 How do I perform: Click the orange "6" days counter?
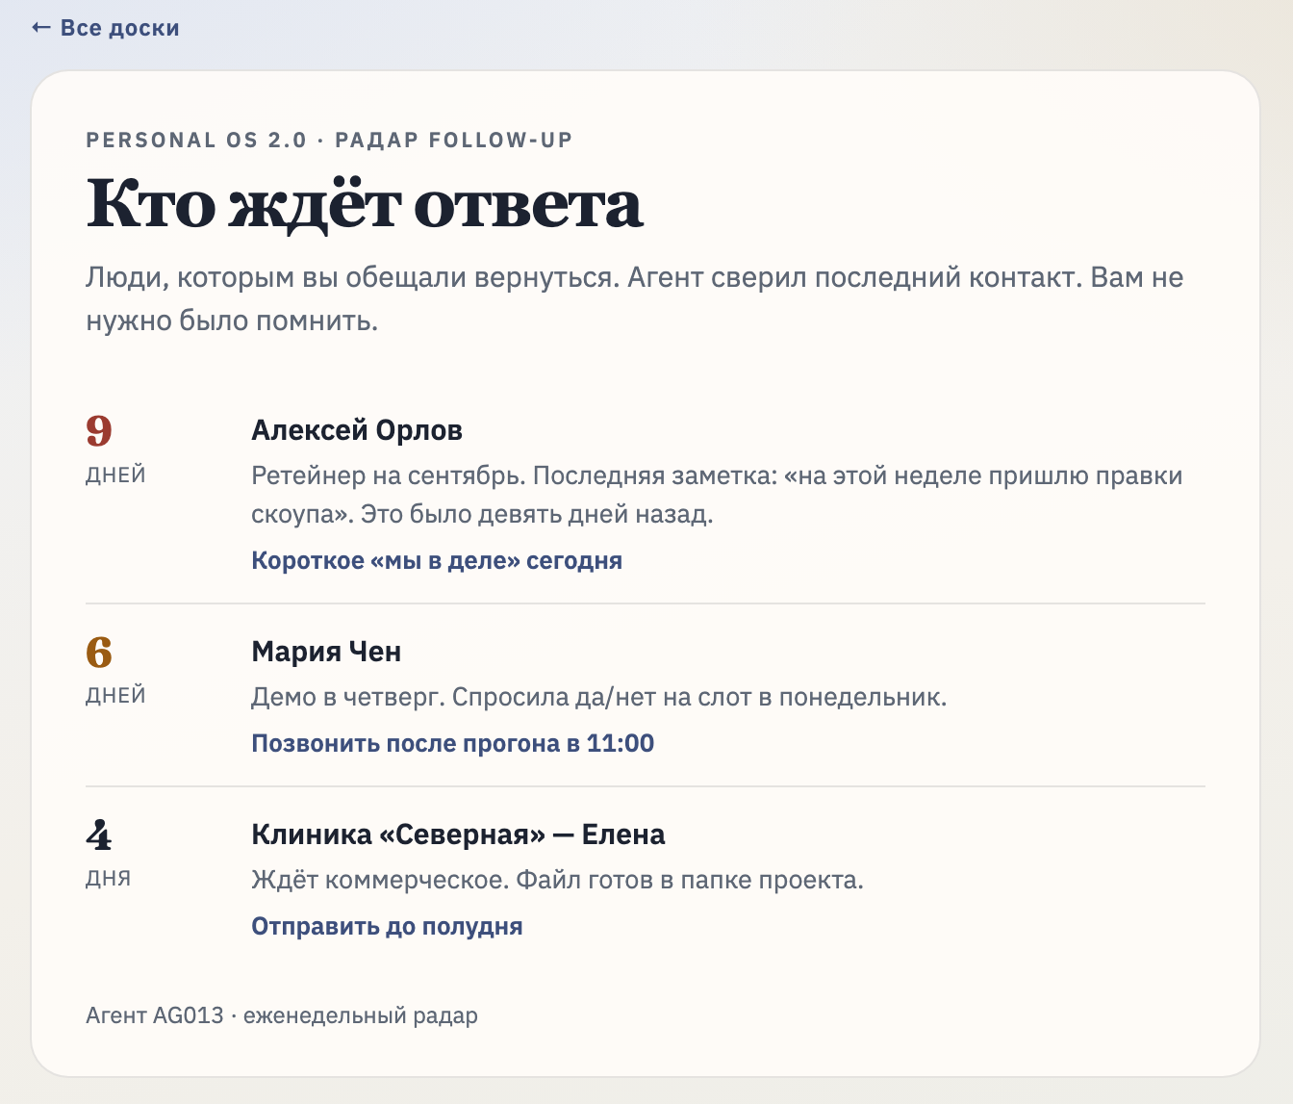[99, 652]
